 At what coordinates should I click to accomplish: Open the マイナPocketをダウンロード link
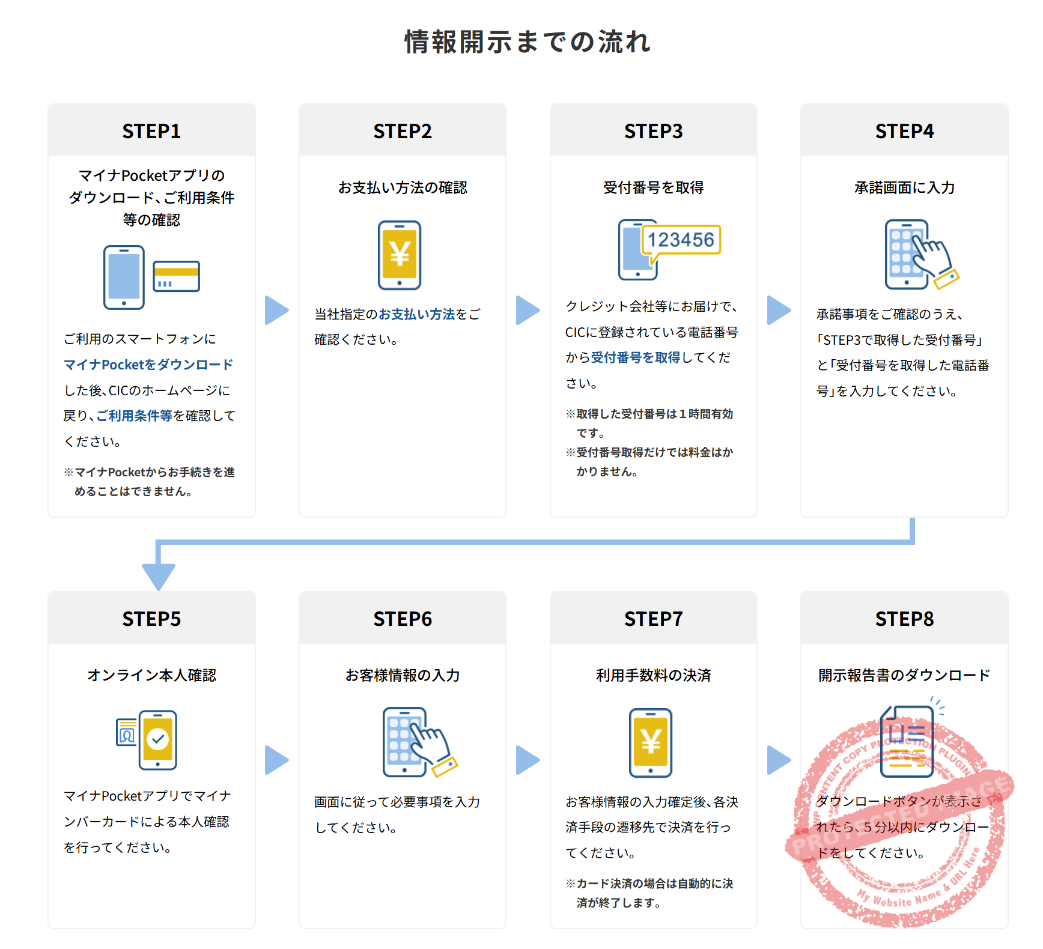(x=148, y=365)
